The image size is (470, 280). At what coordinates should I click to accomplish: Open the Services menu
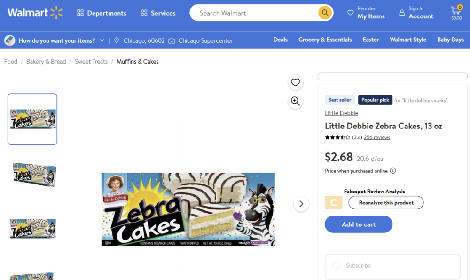(x=158, y=13)
